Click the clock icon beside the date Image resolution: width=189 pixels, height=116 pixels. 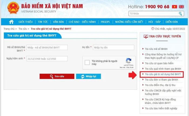coord(153,29)
